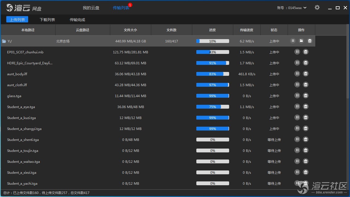The width and height of the screenshot is (350, 197).
Task: Pause upload of glass.tga
Action: click(297, 95)
